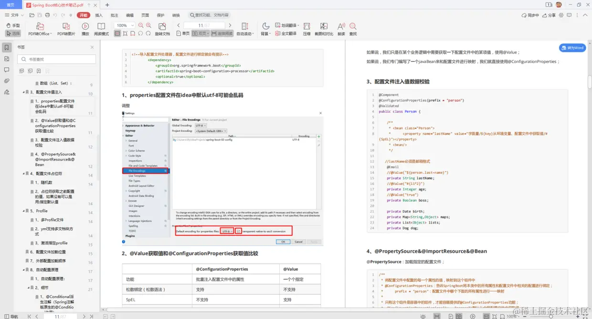Screen dimensions: 592x319
Task: Open the attachments panel paperclip icon
Action: coord(7,81)
